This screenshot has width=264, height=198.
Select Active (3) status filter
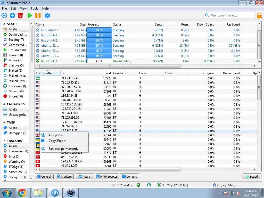(15, 60)
